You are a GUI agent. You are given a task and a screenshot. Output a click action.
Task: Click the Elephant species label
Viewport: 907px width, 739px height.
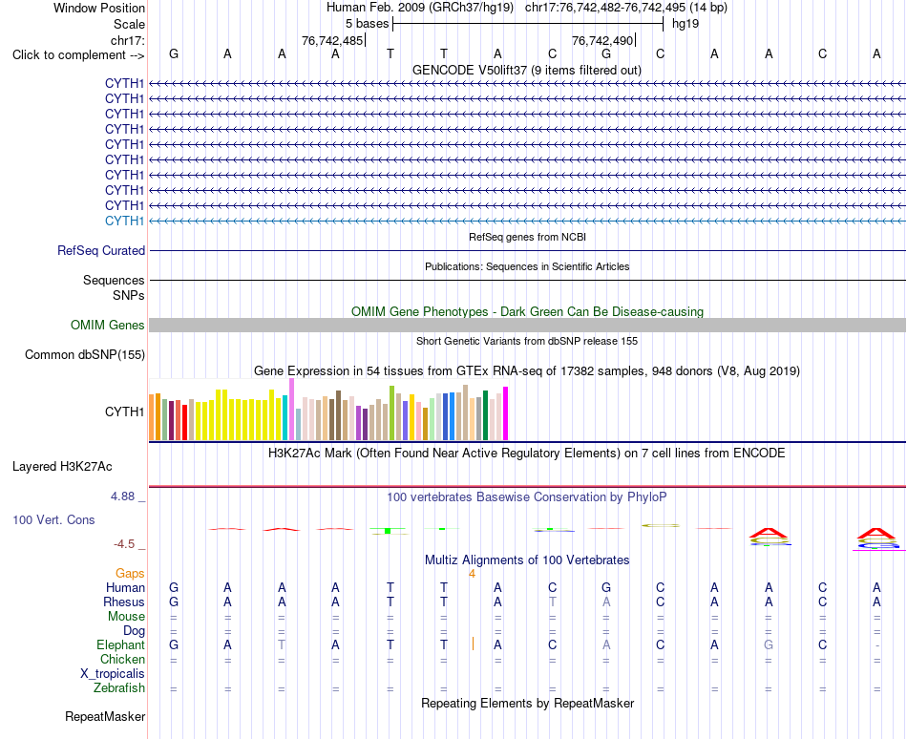pyautogui.click(x=120, y=644)
